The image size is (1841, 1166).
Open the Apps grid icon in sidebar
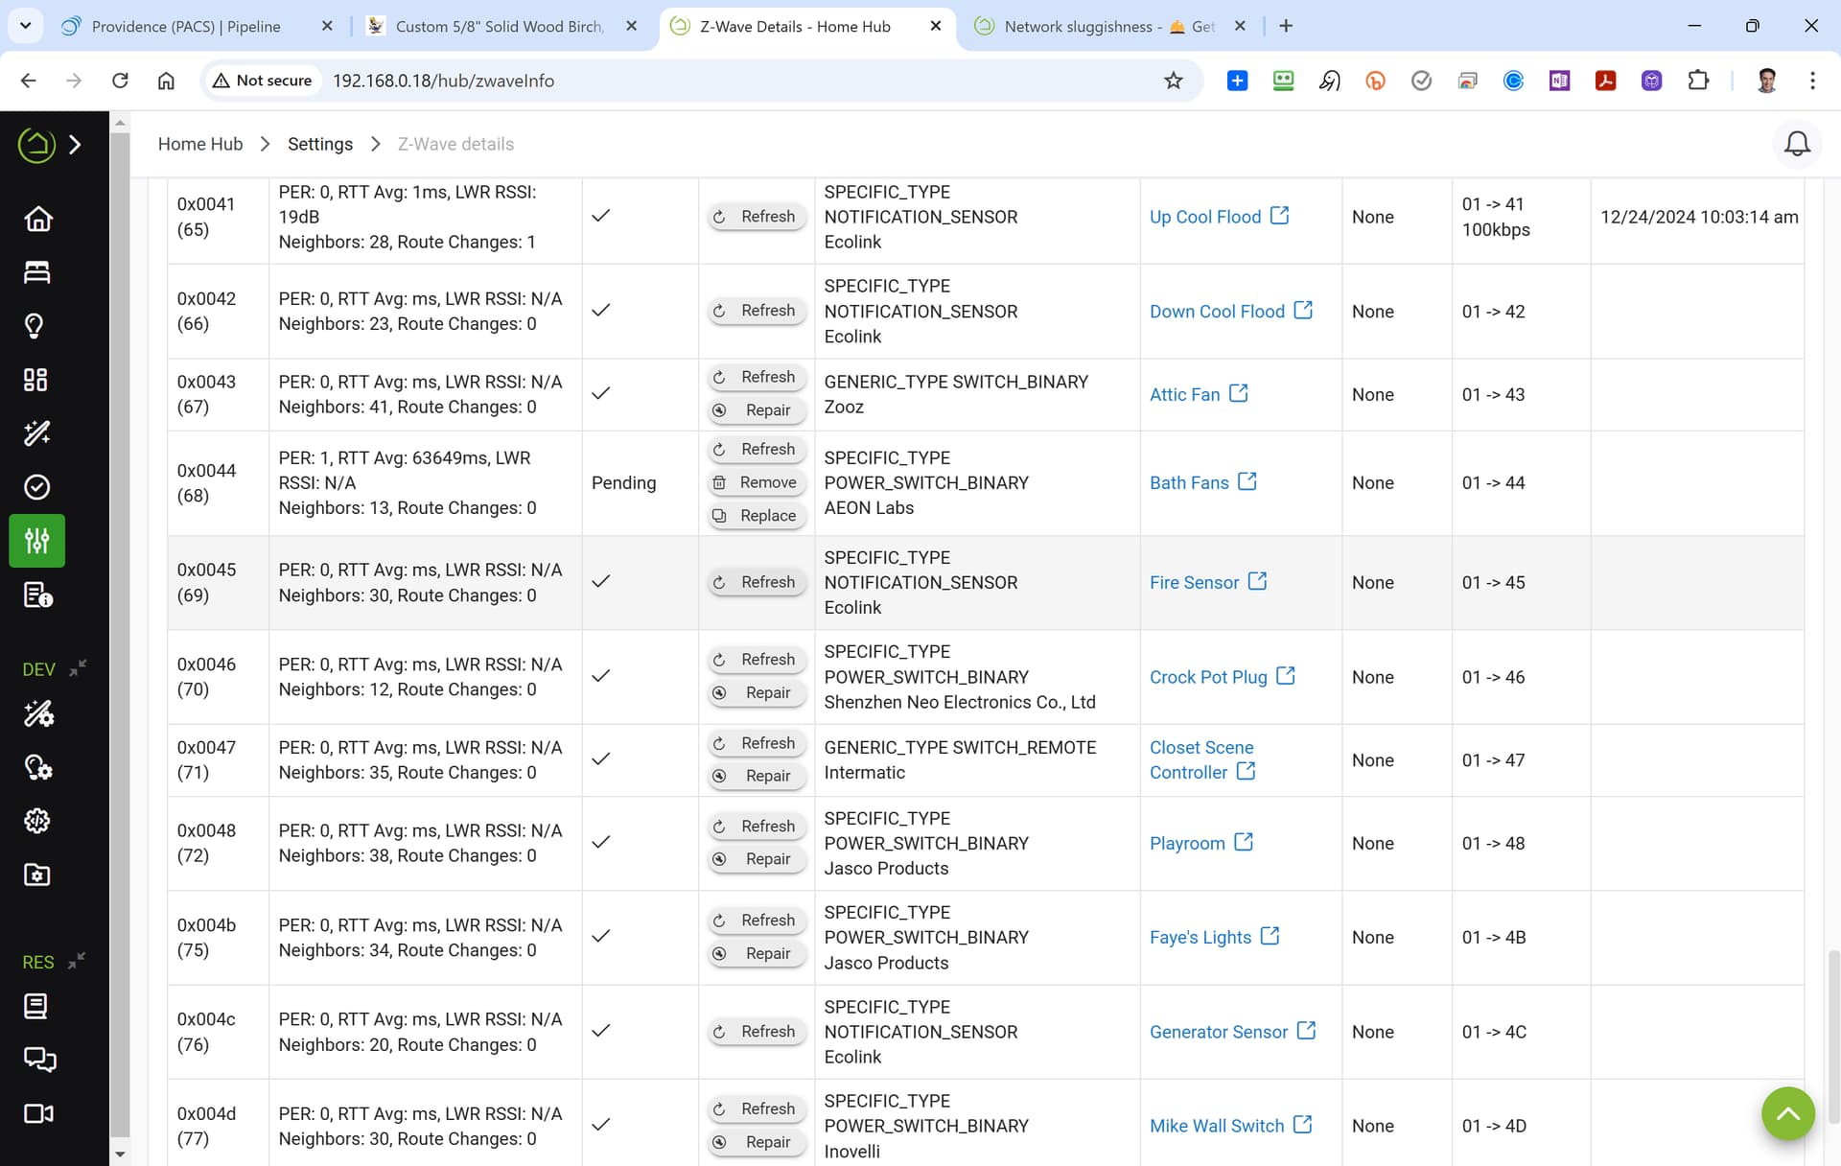point(35,380)
